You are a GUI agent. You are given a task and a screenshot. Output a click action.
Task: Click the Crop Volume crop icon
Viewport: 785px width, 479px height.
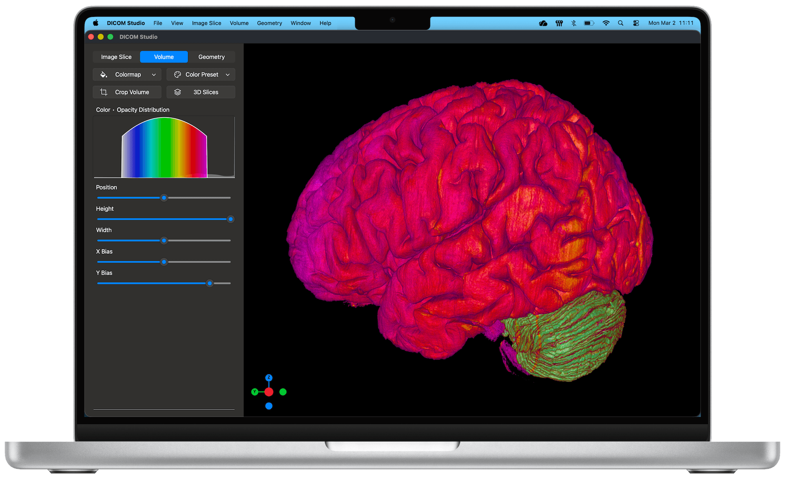(104, 92)
